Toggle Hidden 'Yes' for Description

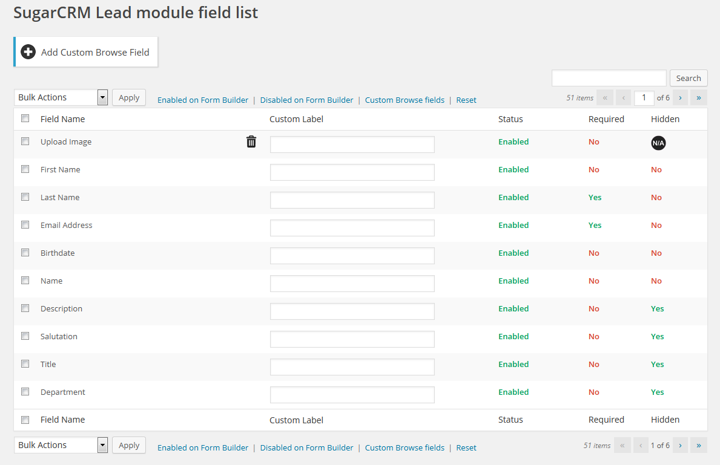657,308
